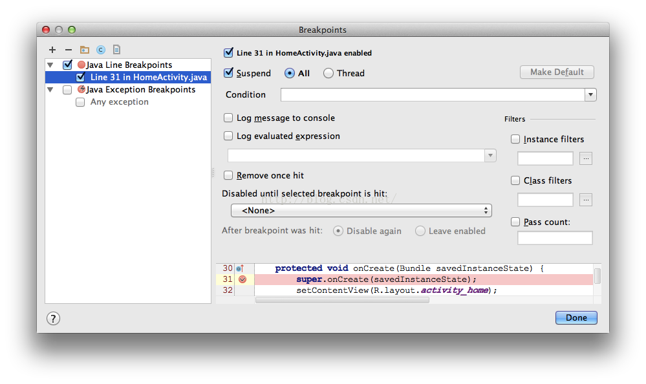Click the Instance filters browse ellipsis button
The height and width of the screenshot is (384, 646).
[x=586, y=158]
